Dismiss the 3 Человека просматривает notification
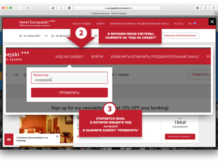218x163 pixels. (57, 137)
